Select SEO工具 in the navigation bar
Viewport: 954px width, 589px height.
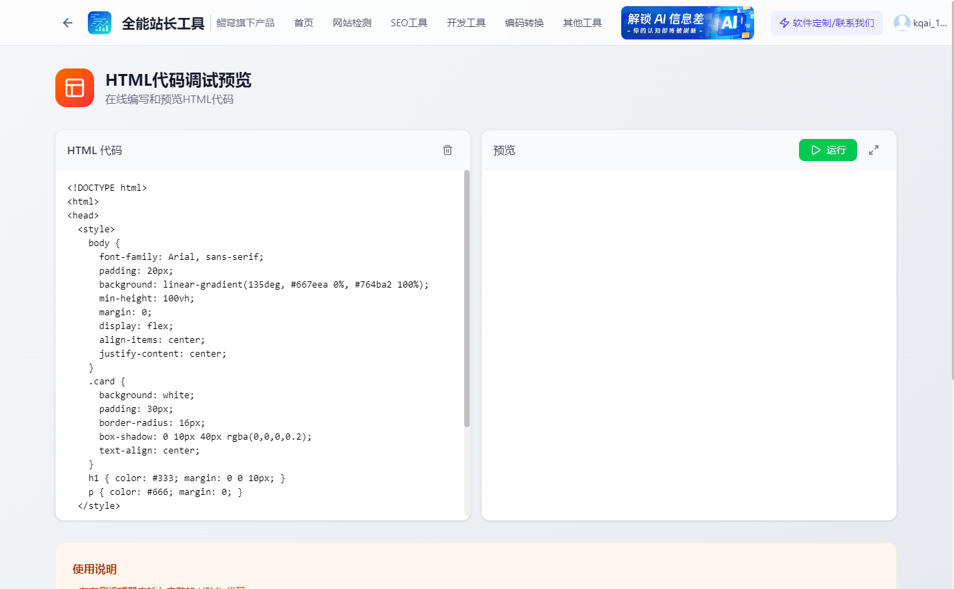point(408,22)
